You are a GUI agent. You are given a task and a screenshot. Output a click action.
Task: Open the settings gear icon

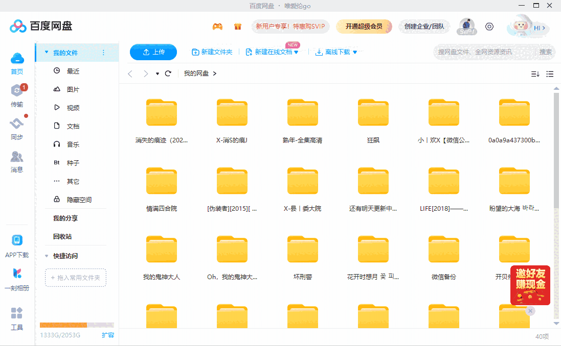click(489, 27)
